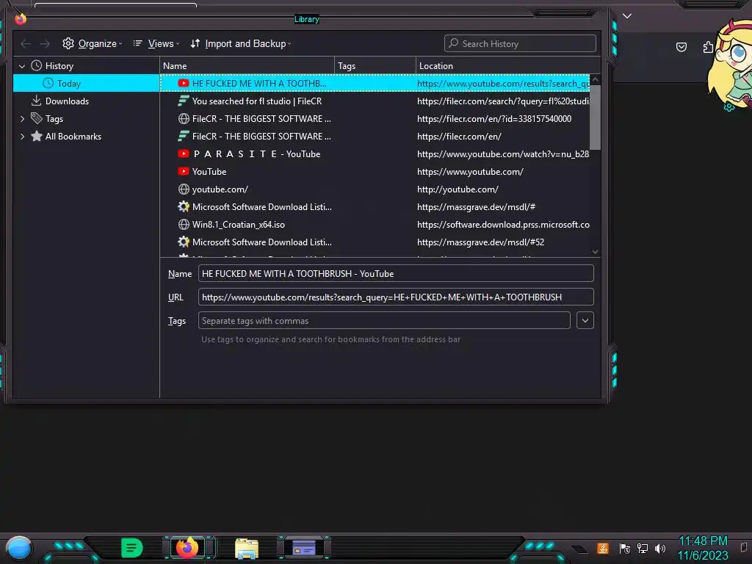This screenshot has height=564, width=752.
Task: Expand the All Bookmarks tree node
Action: (22, 137)
